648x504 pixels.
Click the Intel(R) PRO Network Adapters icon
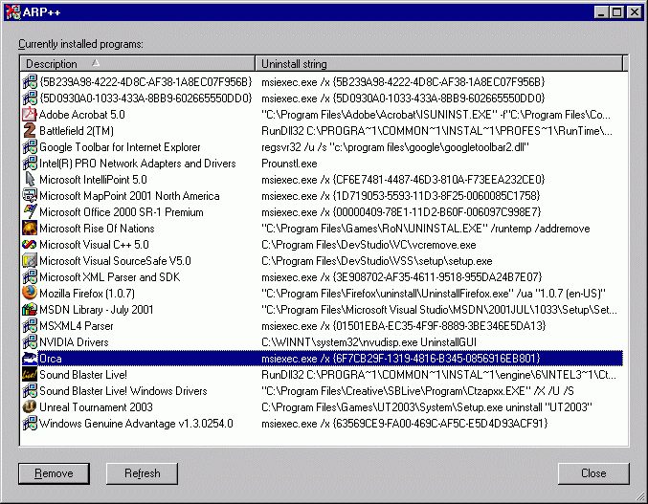tap(30, 163)
